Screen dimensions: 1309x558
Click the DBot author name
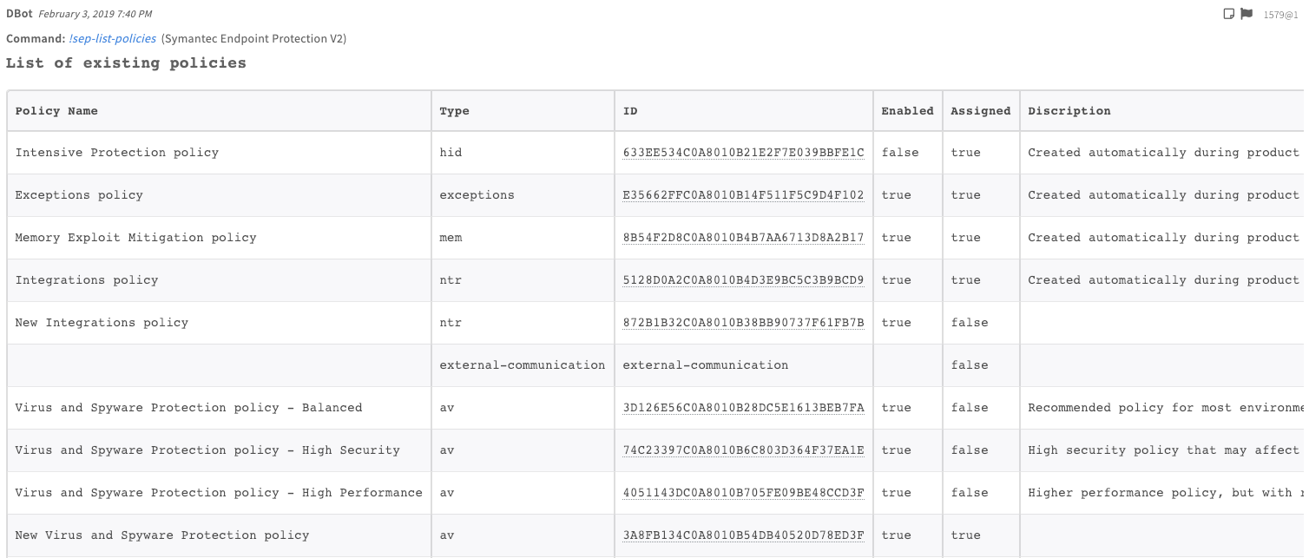[x=17, y=13]
